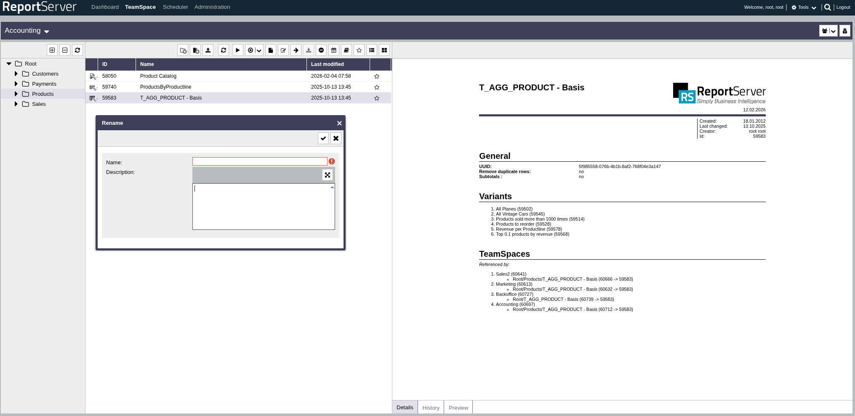Confirm rename with the checkmark button

(323, 138)
